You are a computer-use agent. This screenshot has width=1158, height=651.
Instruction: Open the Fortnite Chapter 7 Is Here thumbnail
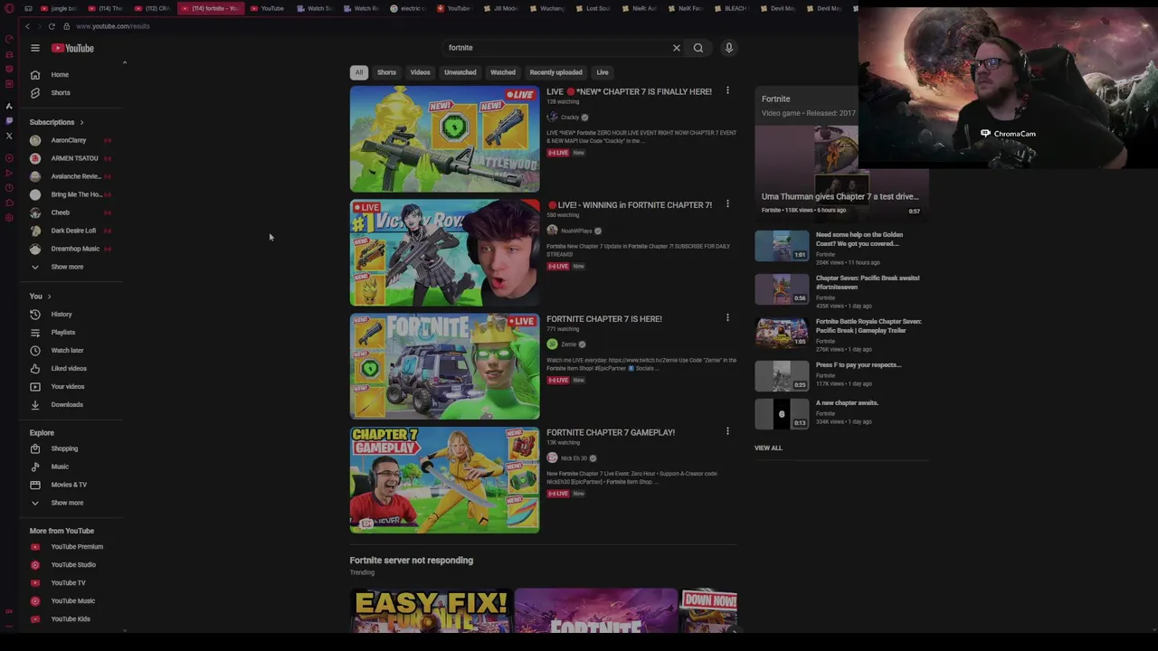tap(444, 367)
